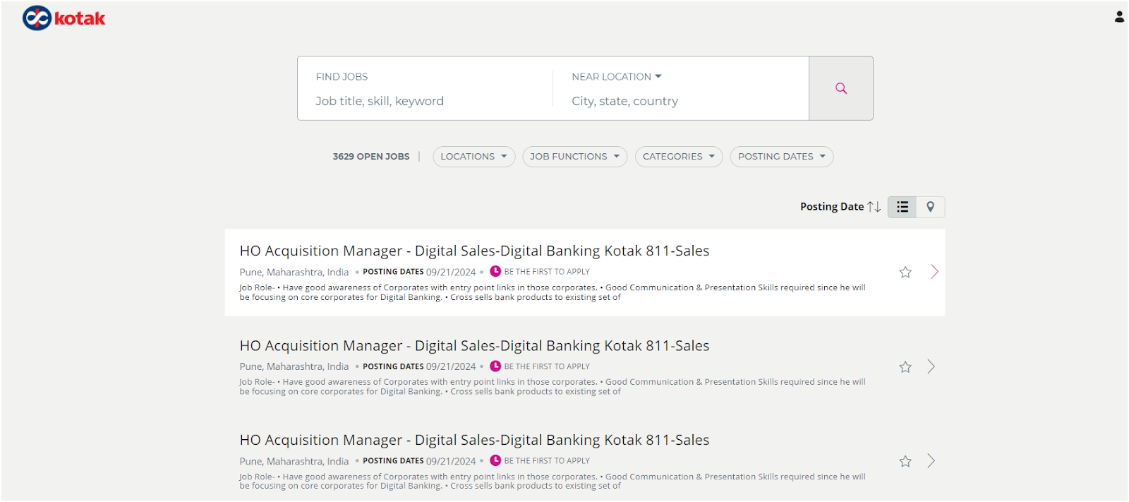Click the Kotak logo
Image resolution: width=1129 pixels, height=502 pixels.
[x=64, y=18]
